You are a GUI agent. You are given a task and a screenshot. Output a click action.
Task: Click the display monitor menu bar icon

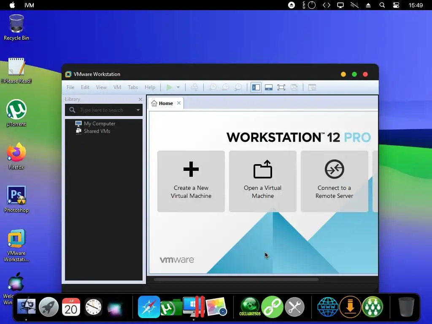[340, 5]
